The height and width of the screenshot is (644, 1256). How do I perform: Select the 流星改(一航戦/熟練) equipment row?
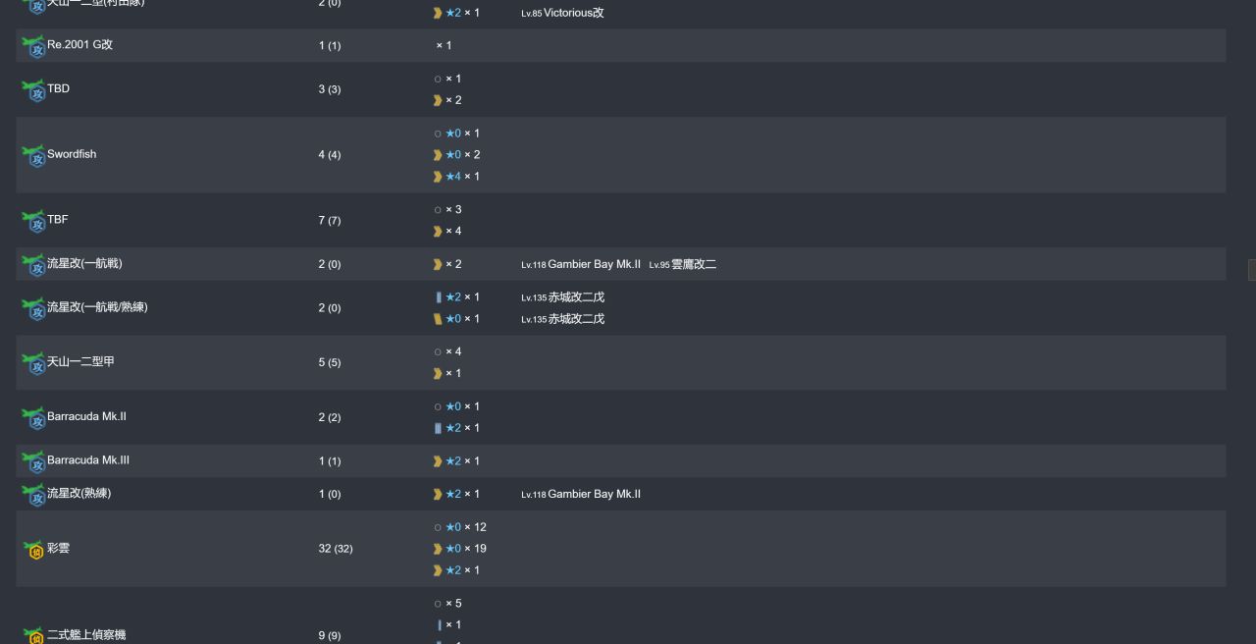click(x=620, y=307)
